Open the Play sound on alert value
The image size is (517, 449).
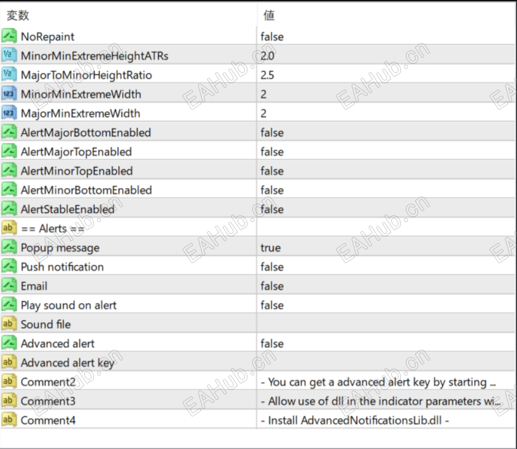[x=272, y=305]
